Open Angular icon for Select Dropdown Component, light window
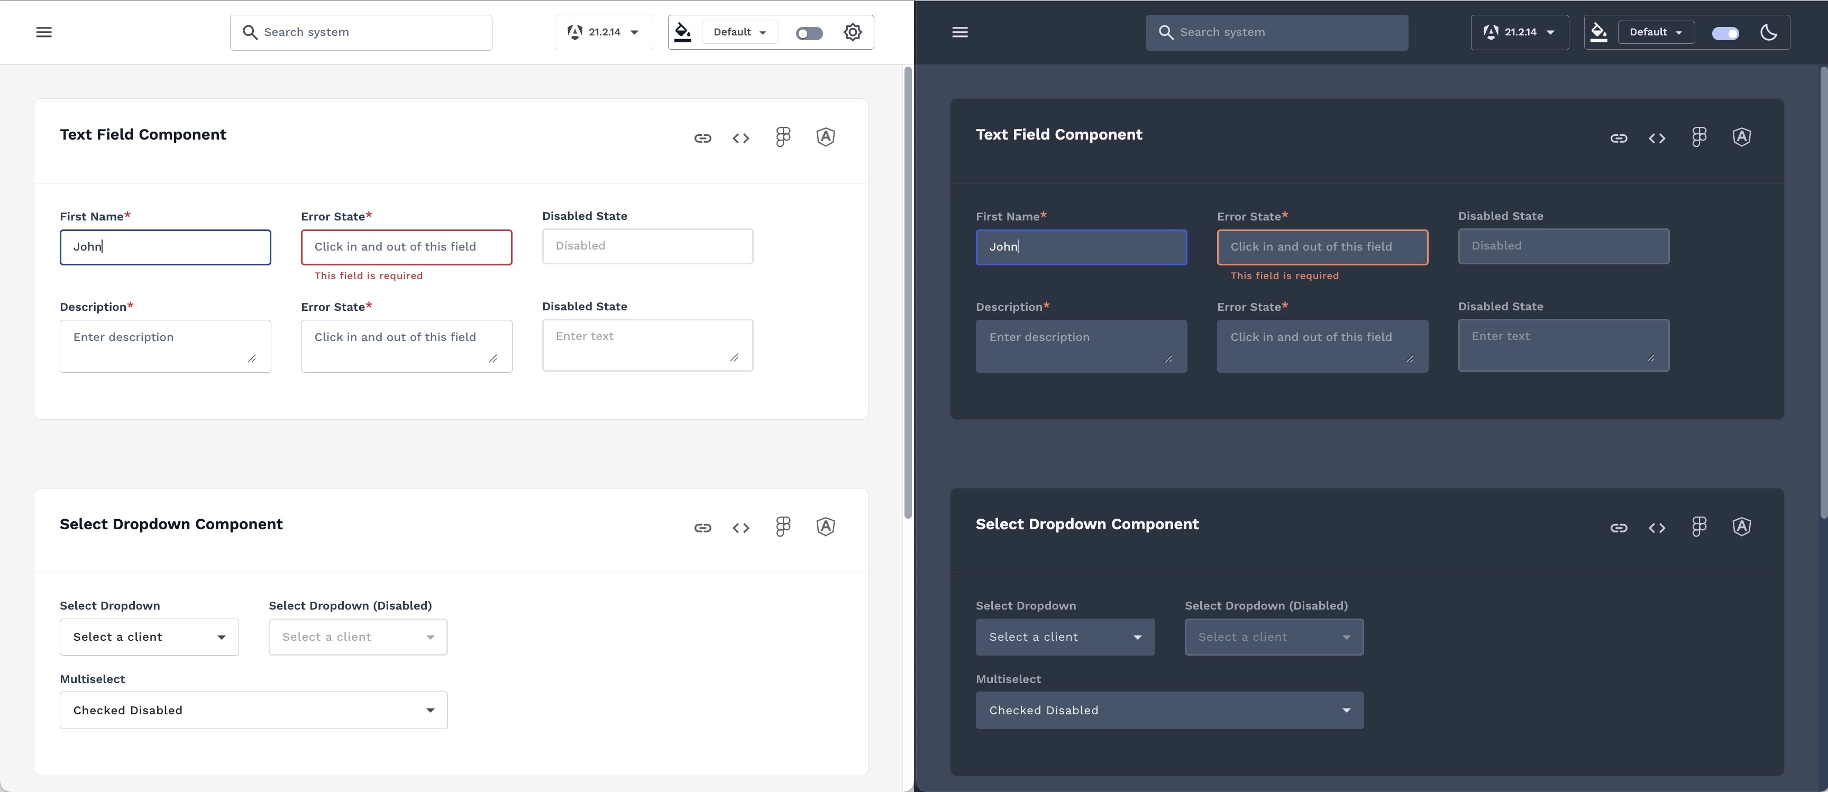 [x=825, y=526]
